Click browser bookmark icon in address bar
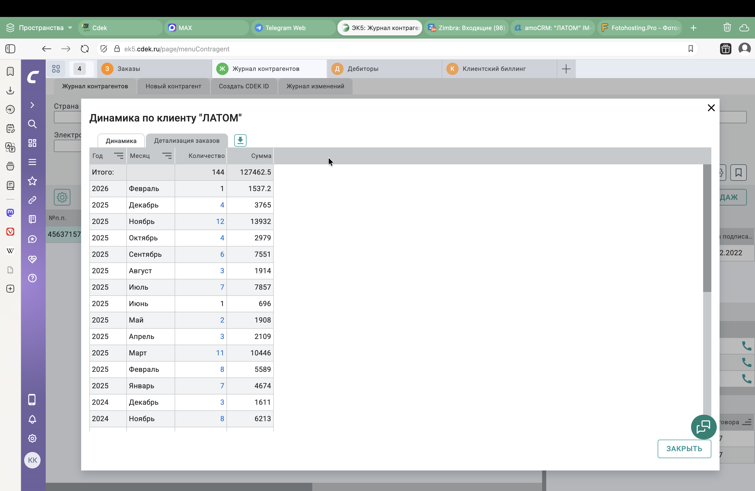 (691, 49)
